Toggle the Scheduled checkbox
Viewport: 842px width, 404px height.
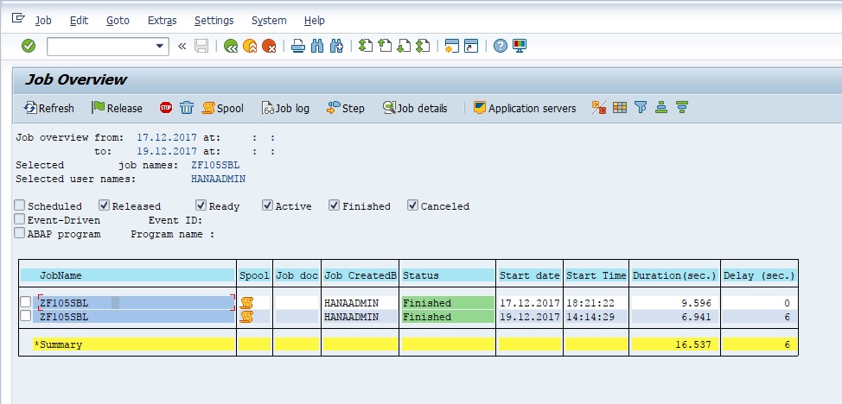[x=20, y=205]
